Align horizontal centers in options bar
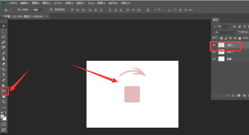This screenshot has height=135, width=249. tap(96, 10)
